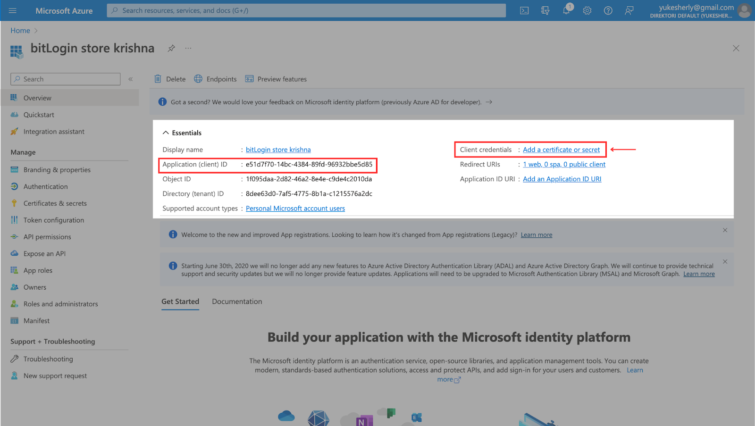This screenshot has width=755, height=426.
Task: Open portal settings gear
Action: pos(587,10)
